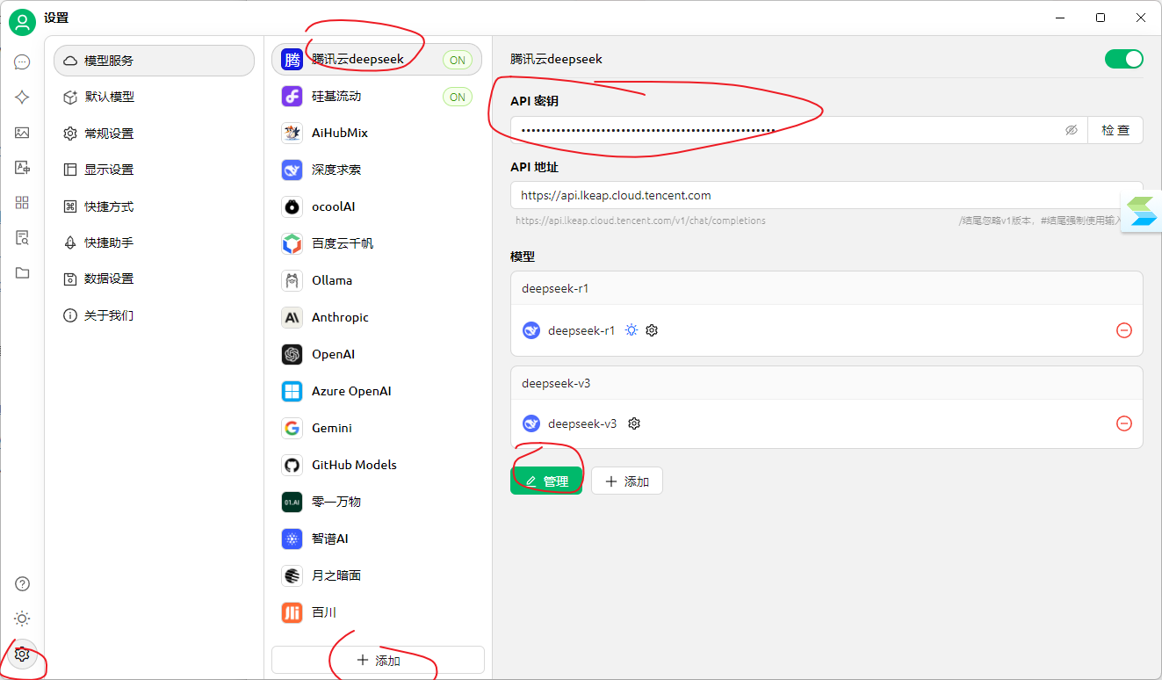The image size is (1162, 680).
Task: Open the files folder page
Action: click(22, 273)
